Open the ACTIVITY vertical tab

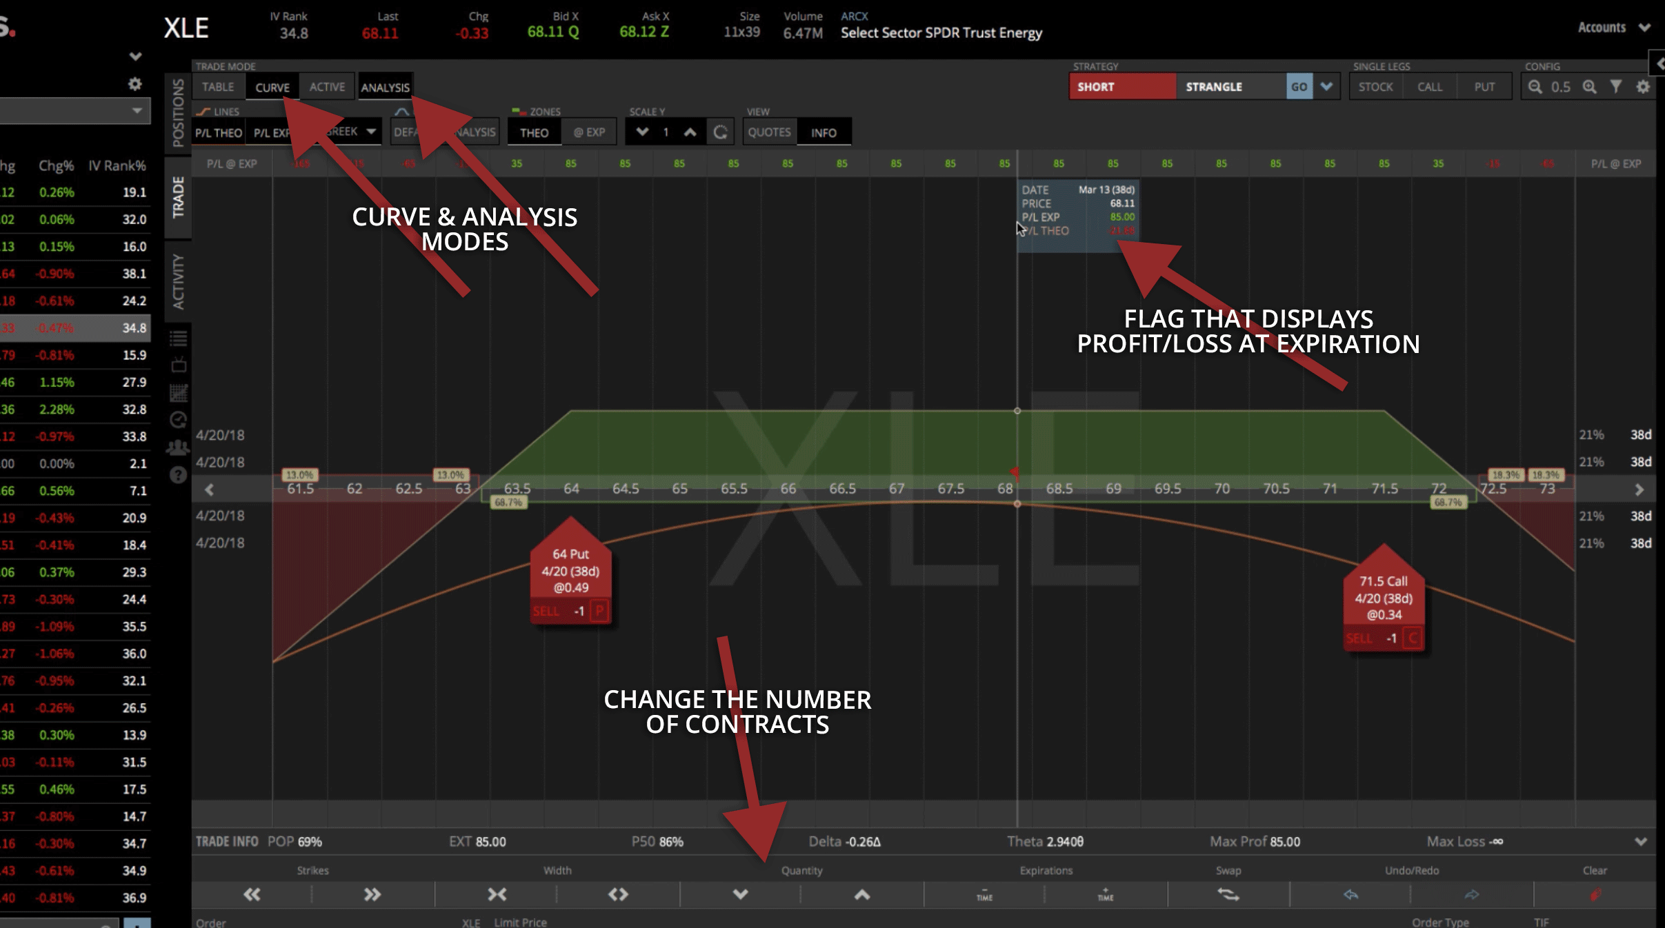coord(178,282)
